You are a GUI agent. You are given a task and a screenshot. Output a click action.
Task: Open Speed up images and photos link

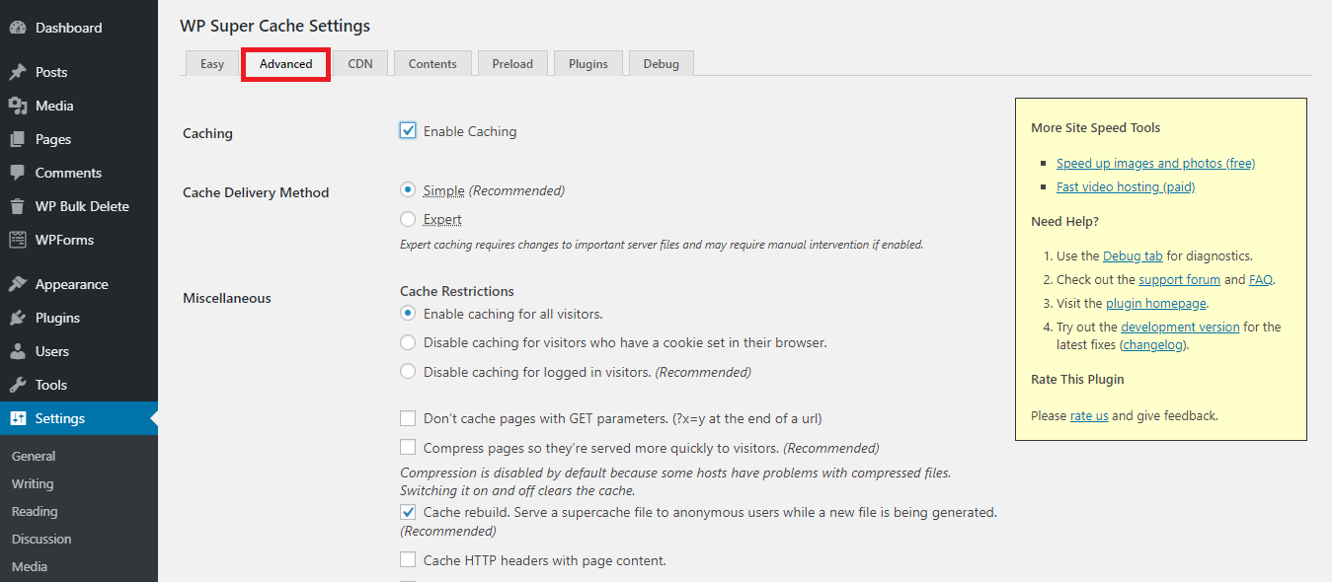pyautogui.click(x=1155, y=163)
